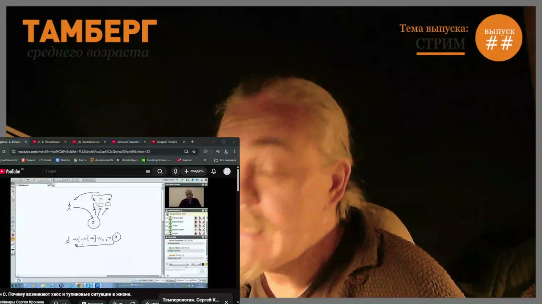Screen dimensions: 542x304
Task: Open the YouTube account avatar menu
Action: 227,171
